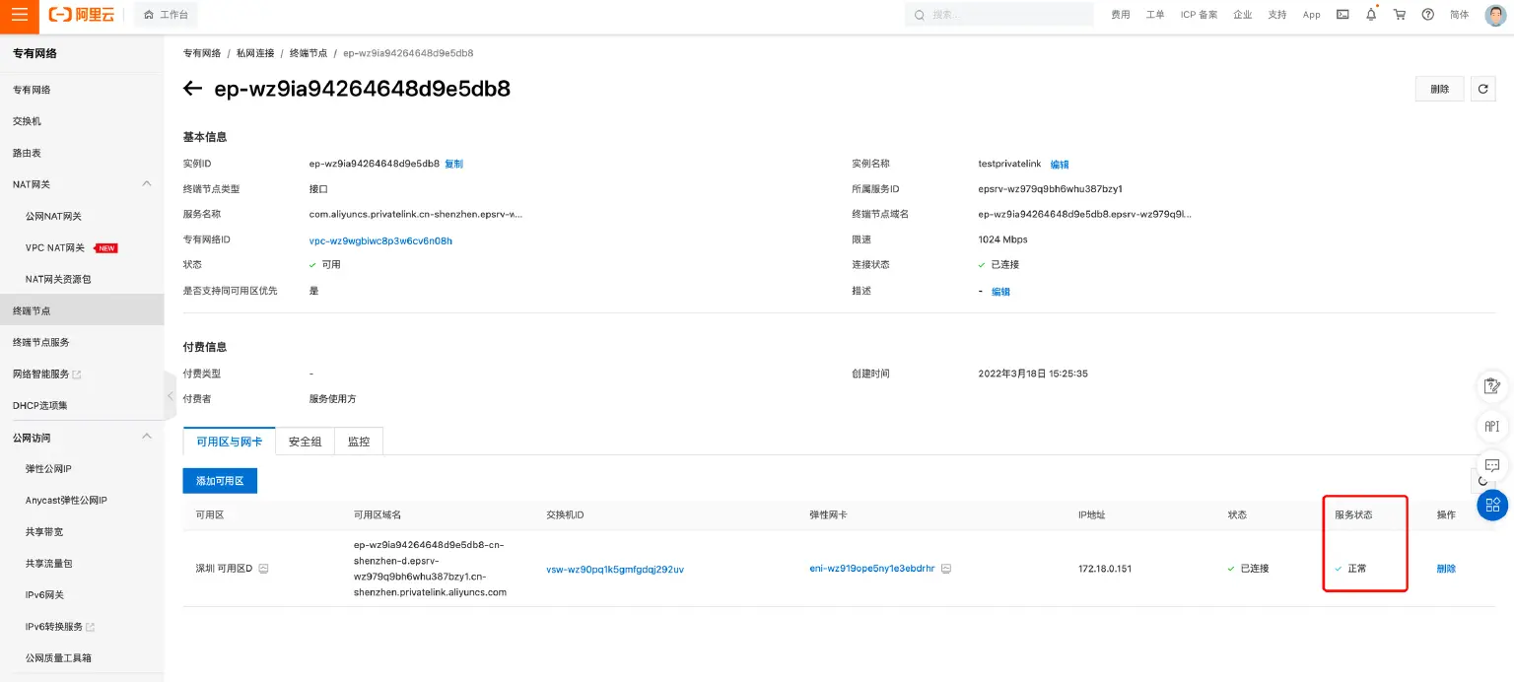Collapse the 公网访问 sidebar section

click(x=147, y=437)
